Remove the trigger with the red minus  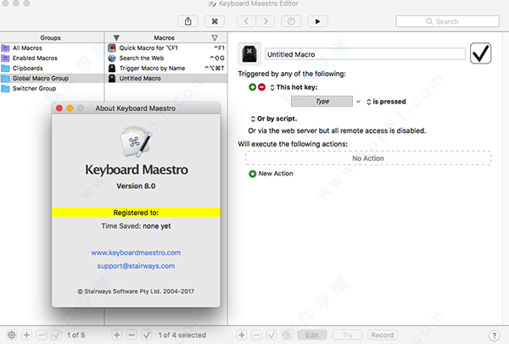[x=261, y=87]
